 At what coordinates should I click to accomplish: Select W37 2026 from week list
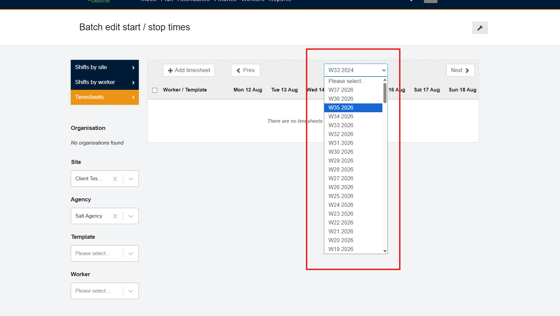tap(353, 90)
